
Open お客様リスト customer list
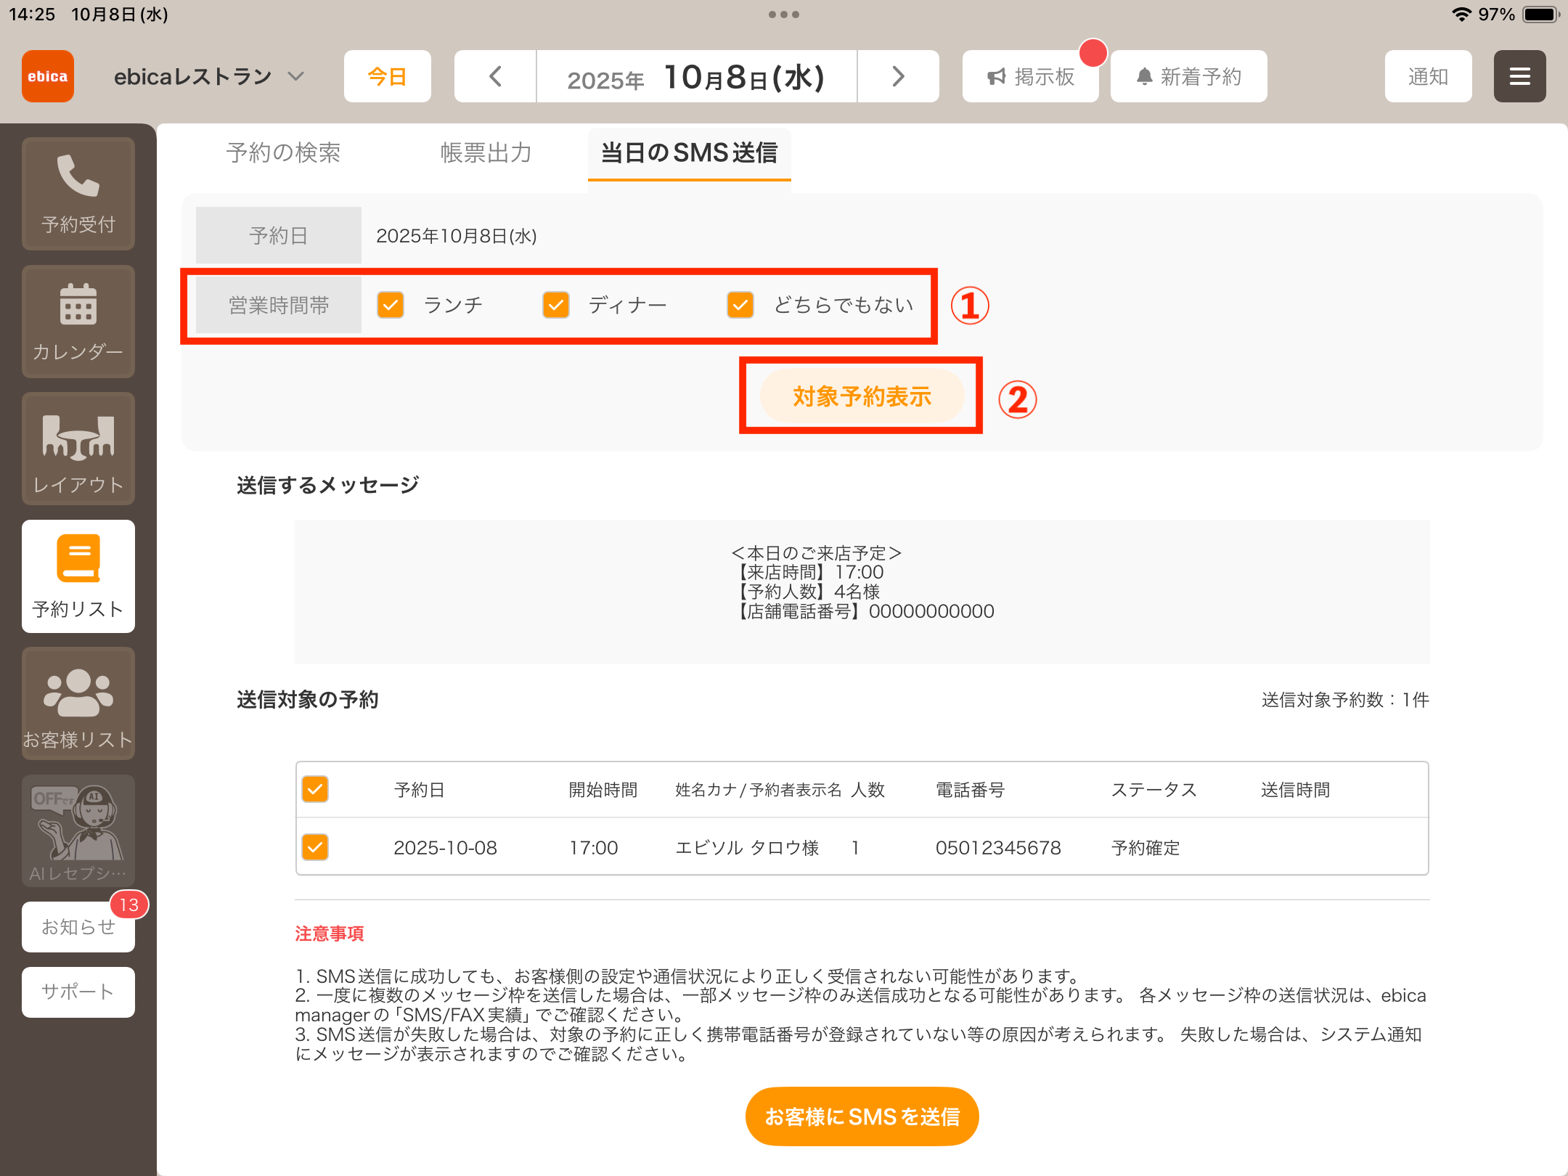coord(78,703)
